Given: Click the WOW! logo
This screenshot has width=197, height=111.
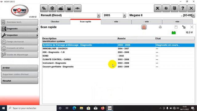Looking at the screenshot, I should (20, 10).
